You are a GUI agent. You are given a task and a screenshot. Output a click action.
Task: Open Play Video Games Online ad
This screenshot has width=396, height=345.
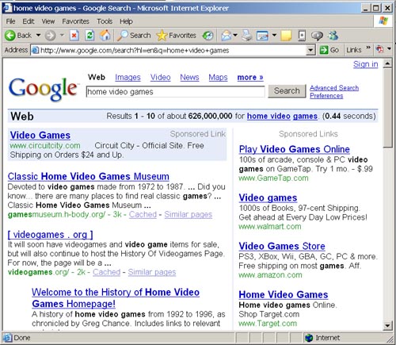tap(295, 149)
